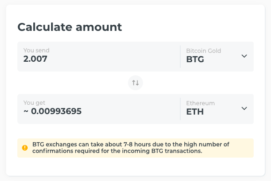271x181 pixels.
Task: Click the yellow BTG confirmation notice banner
Action: click(135, 148)
